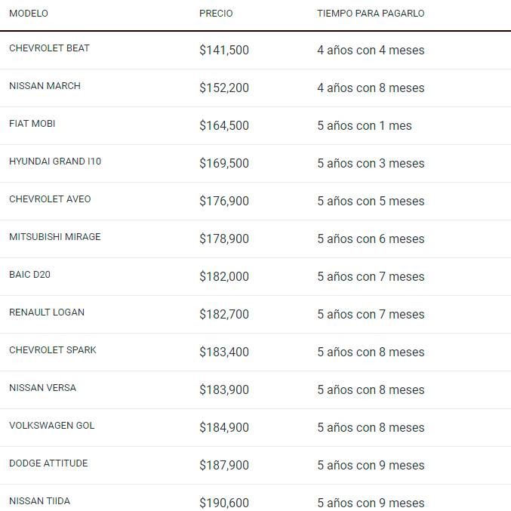Click the HYUNDAI GRAND I10 cell
The height and width of the screenshot is (511, 511).
click(x=55, y=162)
